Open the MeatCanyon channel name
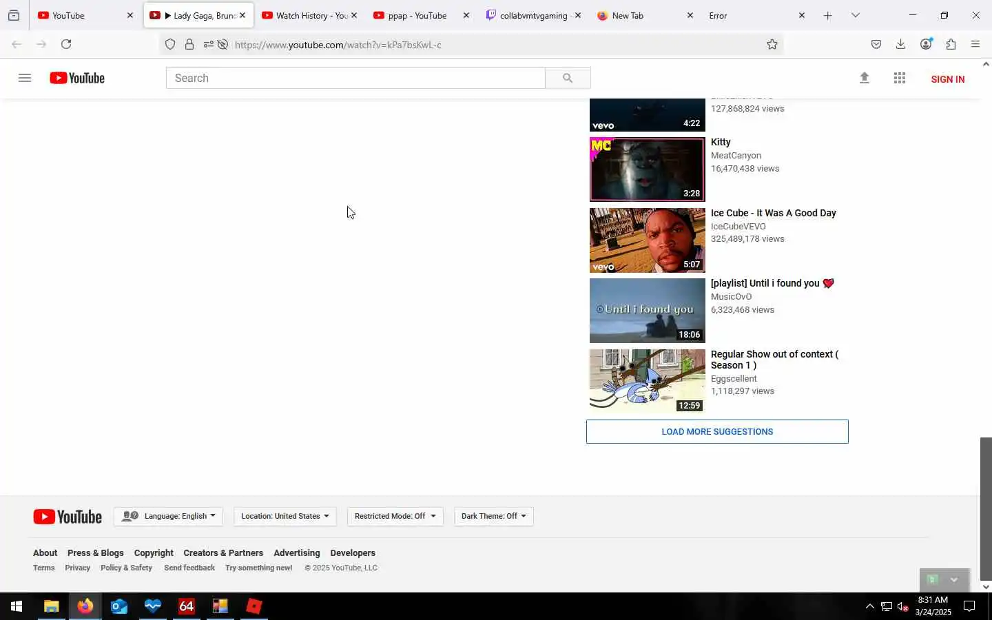The height and width of the screenshot is (620, 992). pyautogui.click(x=736, y=156)
